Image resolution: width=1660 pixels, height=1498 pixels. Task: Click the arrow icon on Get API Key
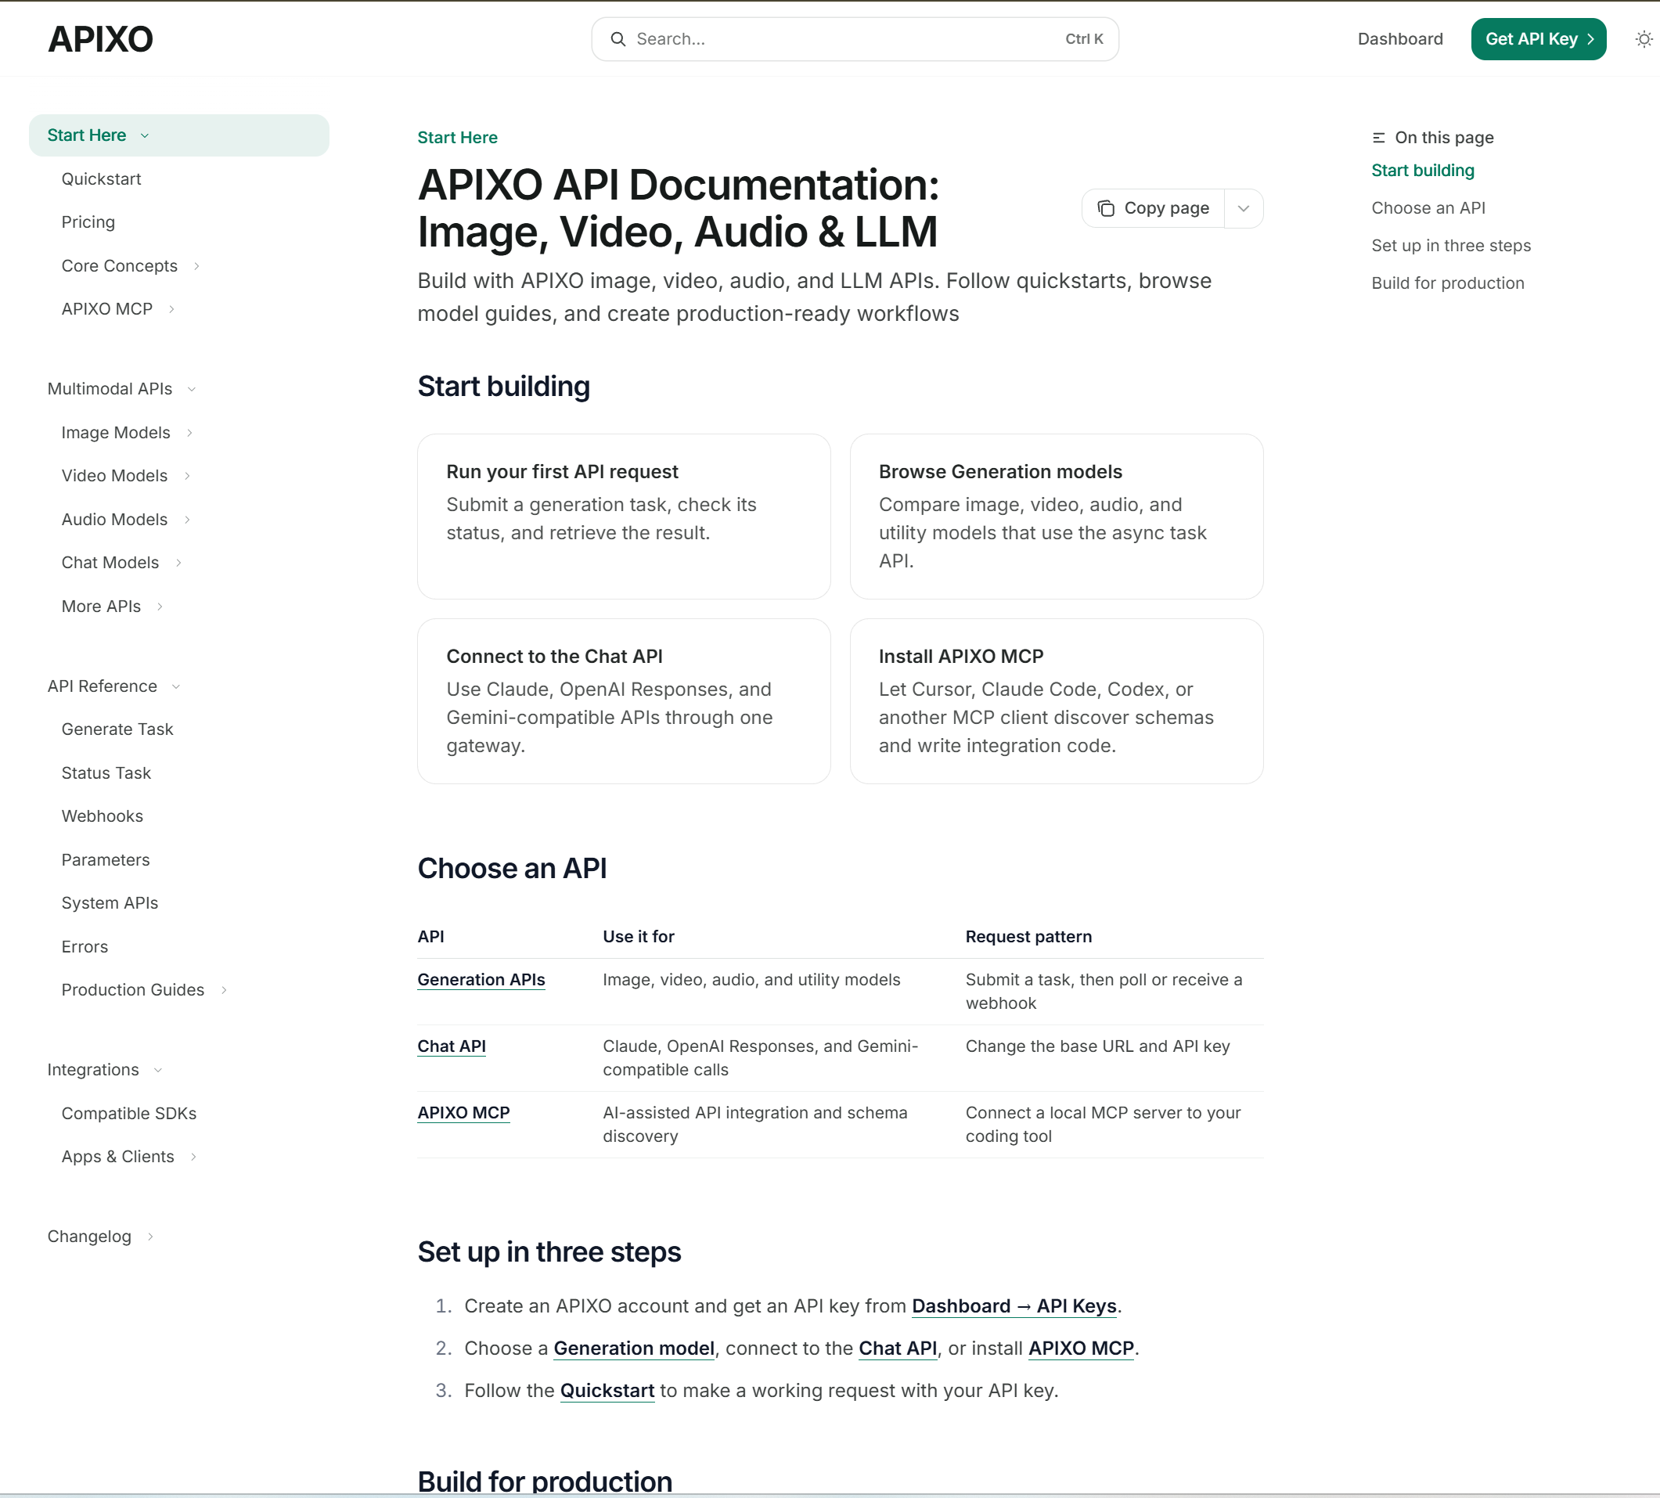(1590, 38)
